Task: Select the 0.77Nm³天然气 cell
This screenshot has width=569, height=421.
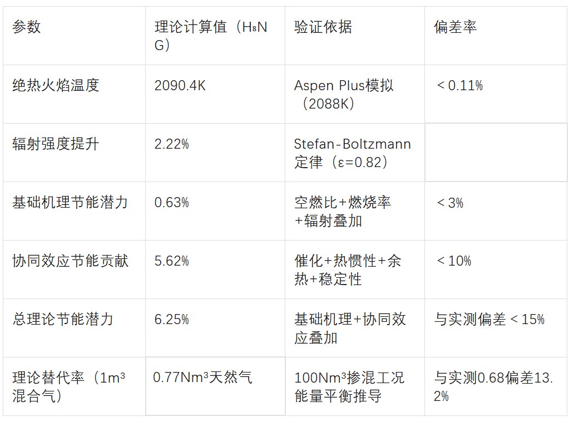Action: (x=202, y=378)
